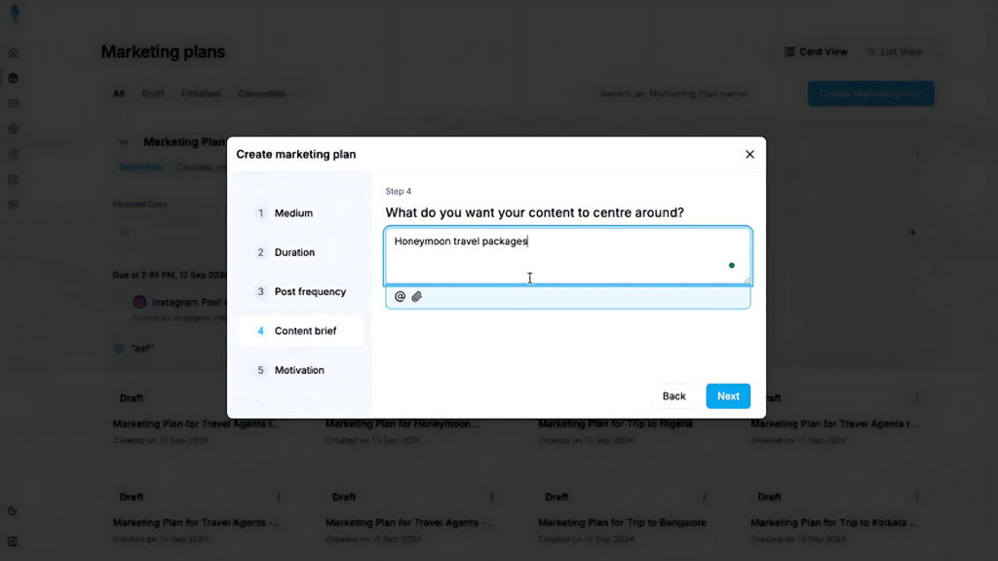The height and width of the screenshot is (561, 998).
Task: Click the @ mention icon below the text box
Action: pos(400,296)
